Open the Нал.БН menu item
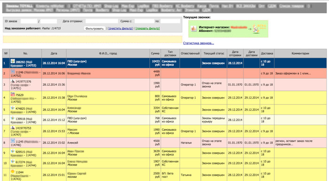The width and height of the screenshot is (329, 181). [x=227, y=6]
